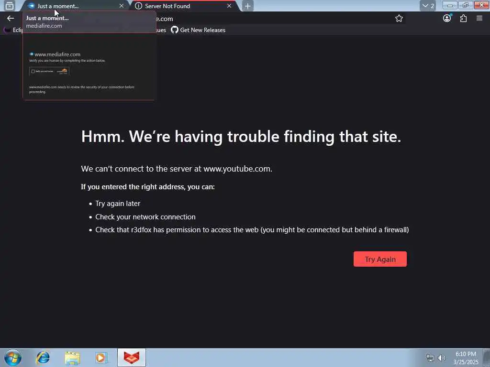The height and width of the screenshot is (367, 490).
Task: Open a new tab with the plus button
Action: click(247, 6)
